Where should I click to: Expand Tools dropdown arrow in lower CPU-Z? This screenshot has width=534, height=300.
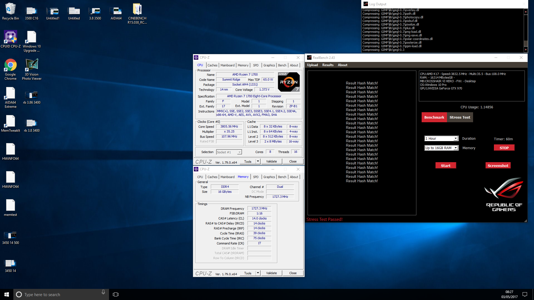click(258, 273)
